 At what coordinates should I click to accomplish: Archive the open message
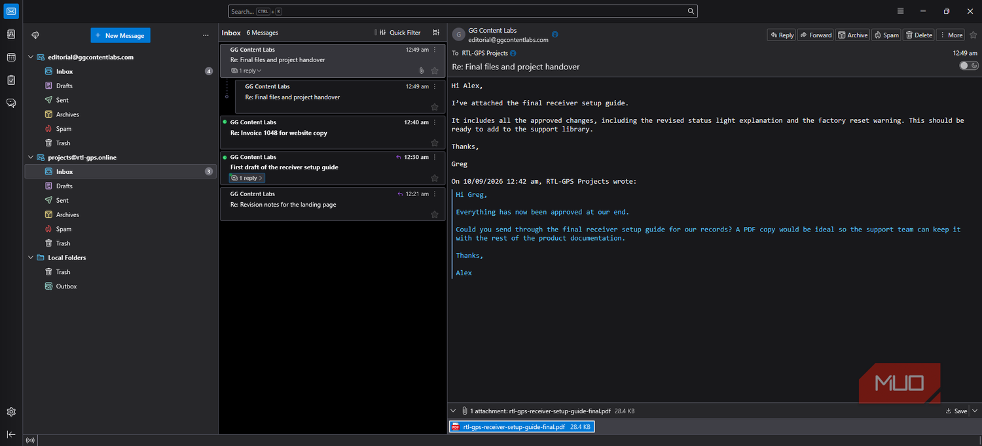pyautogui.click(x=852, y=35)
